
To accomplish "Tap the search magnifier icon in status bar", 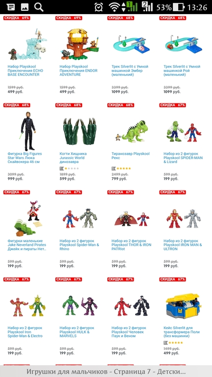I will coord(39,7).
